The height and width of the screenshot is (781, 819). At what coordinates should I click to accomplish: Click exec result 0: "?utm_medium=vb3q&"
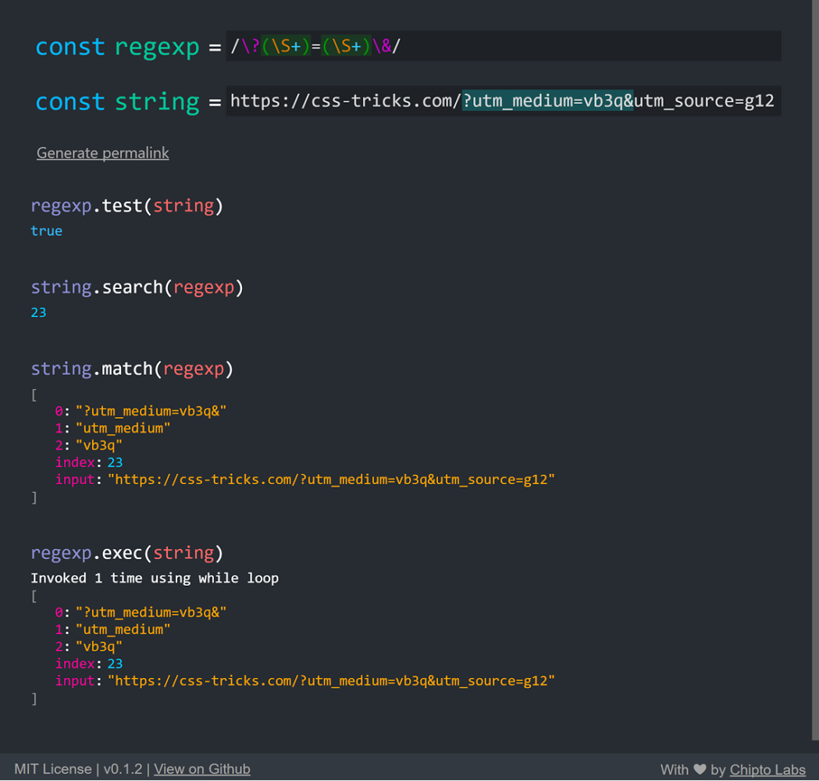(x=141, y=612)
